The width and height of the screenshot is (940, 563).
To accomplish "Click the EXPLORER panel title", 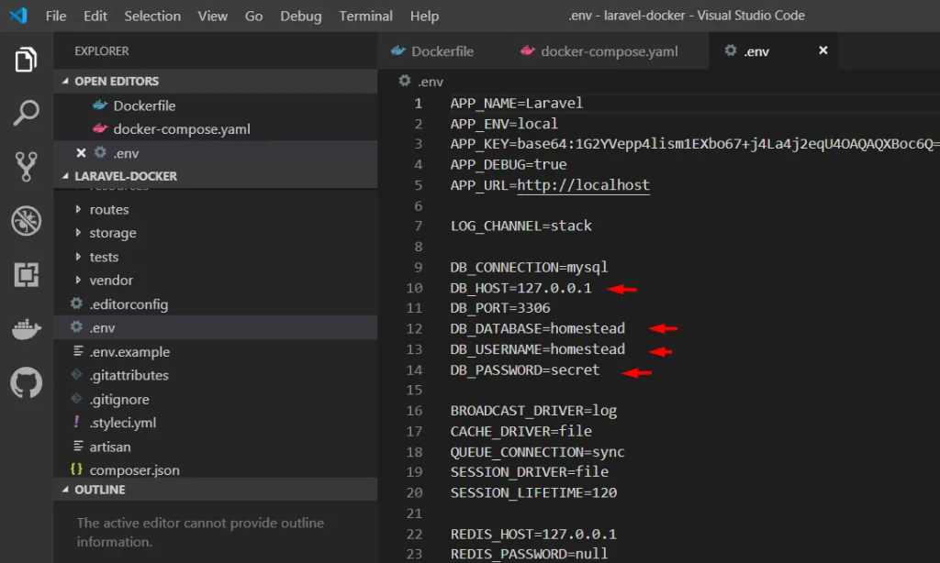I will [101, 51].
